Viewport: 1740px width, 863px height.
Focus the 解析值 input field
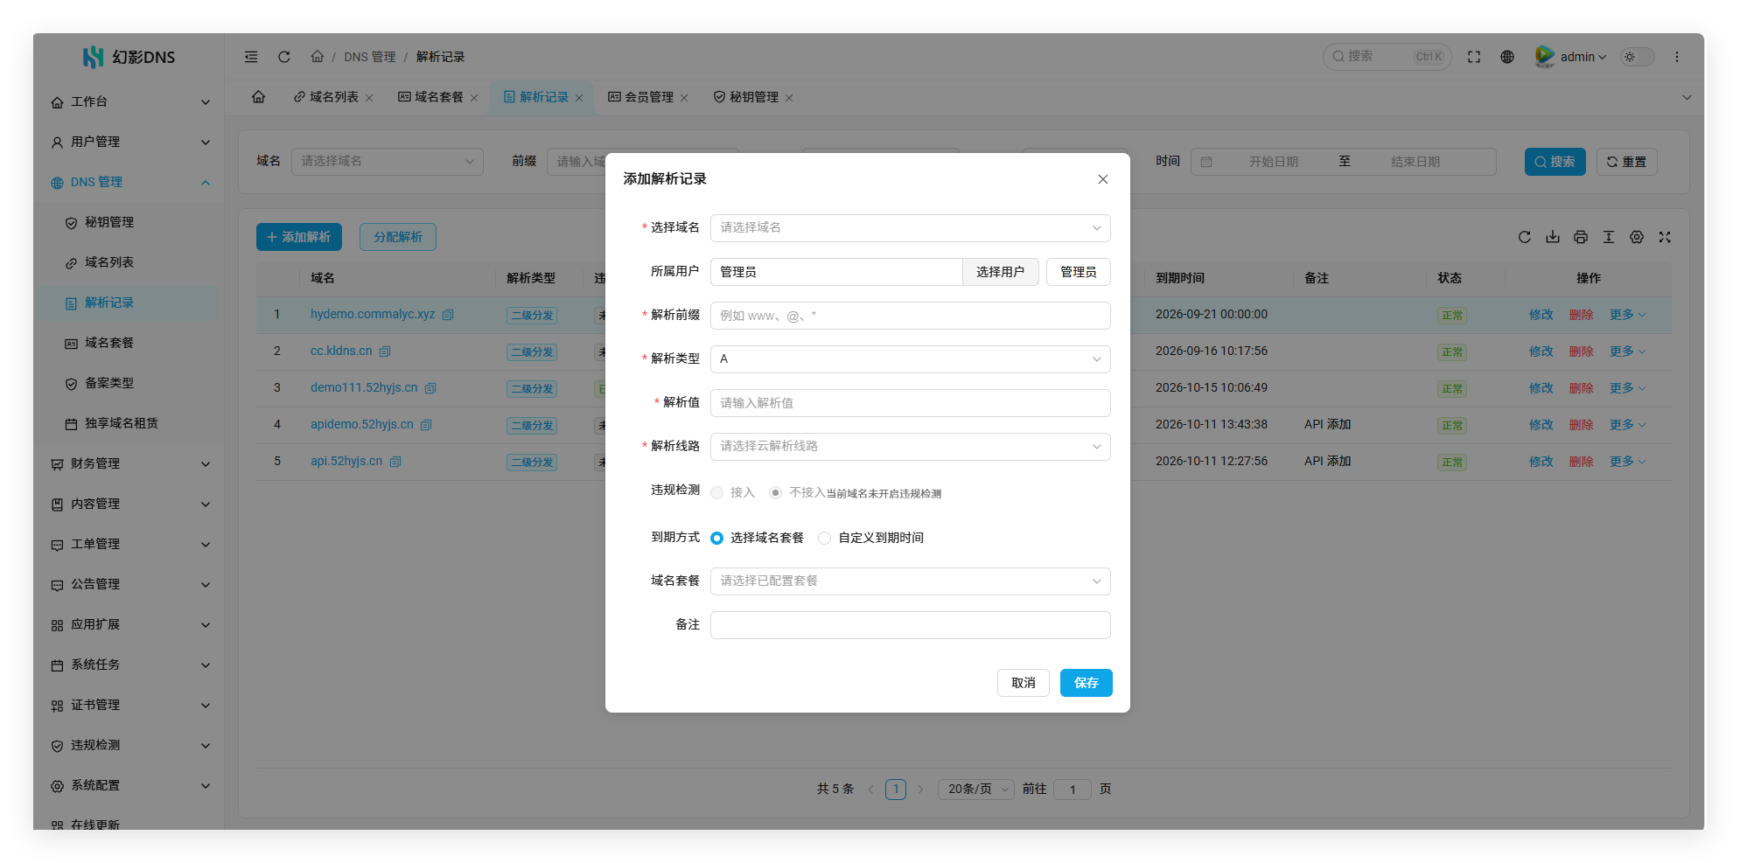point(911,403)
